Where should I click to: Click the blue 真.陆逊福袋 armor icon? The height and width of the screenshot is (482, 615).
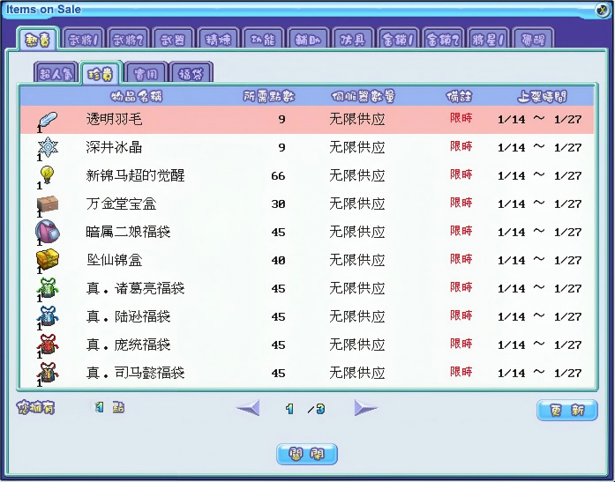click(47, 316)
